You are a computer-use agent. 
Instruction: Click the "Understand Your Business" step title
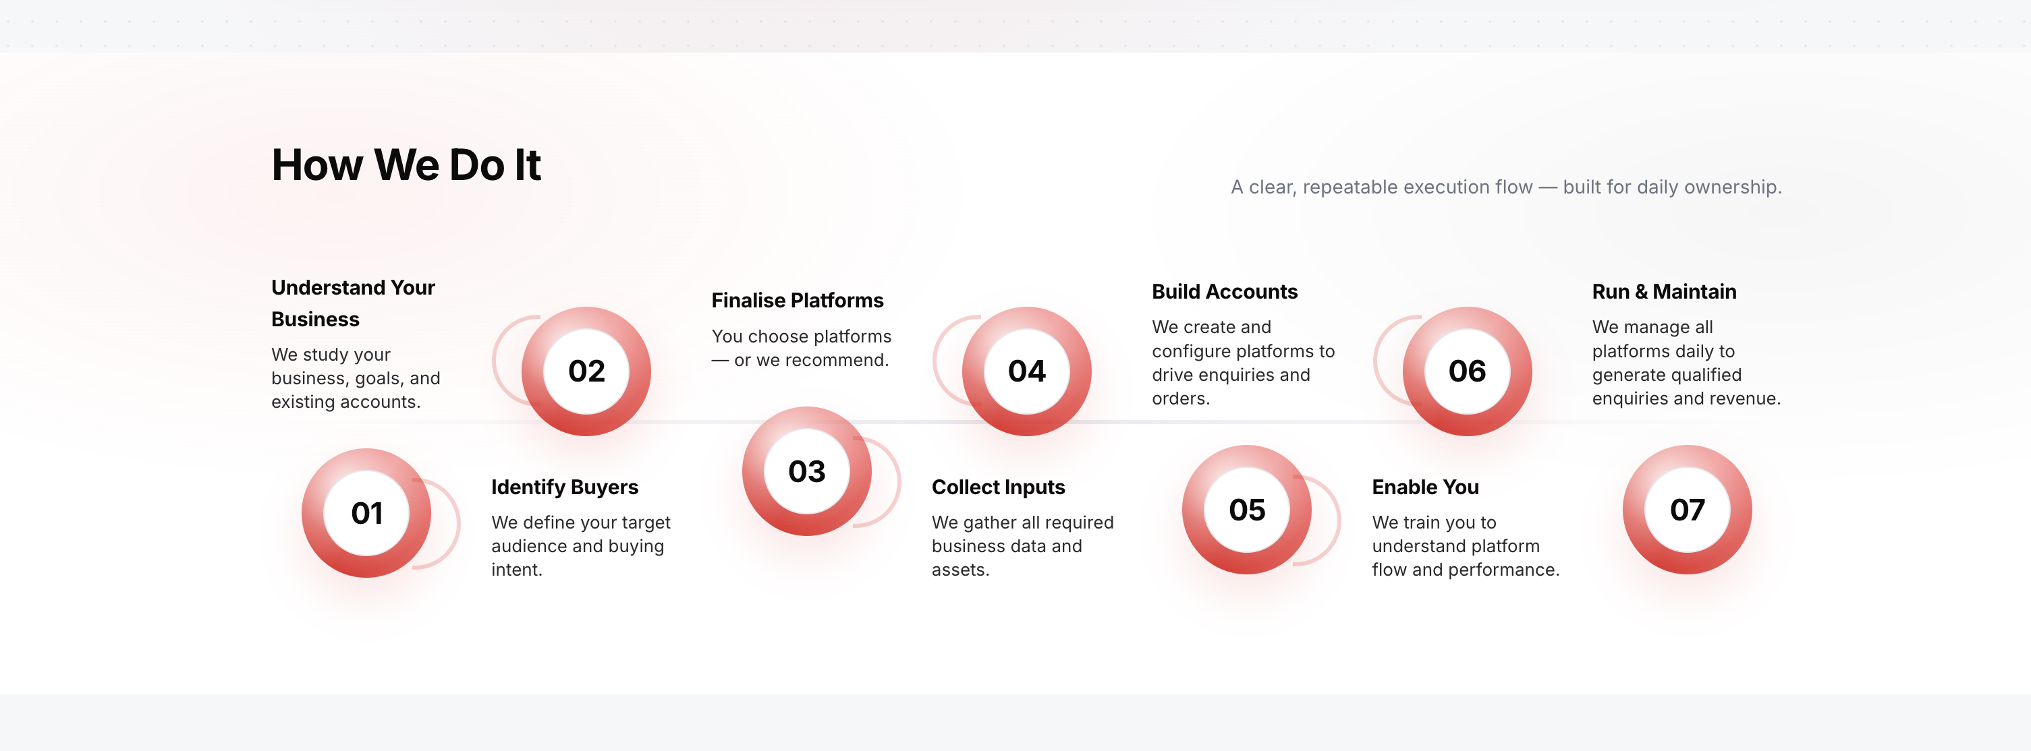(x=352, y=303)
